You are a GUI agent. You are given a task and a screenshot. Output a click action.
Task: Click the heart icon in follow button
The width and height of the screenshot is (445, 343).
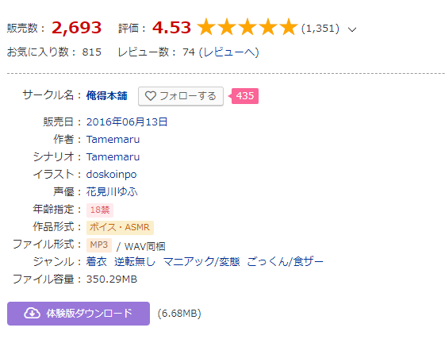click(x=151, y=96)
